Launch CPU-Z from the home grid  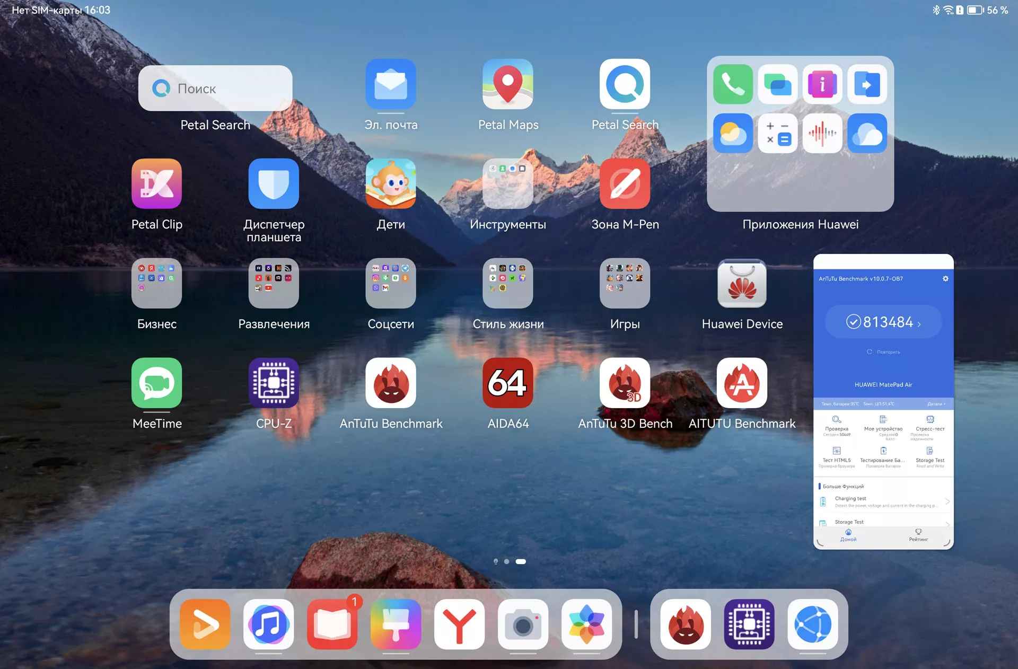pos(274,383)
